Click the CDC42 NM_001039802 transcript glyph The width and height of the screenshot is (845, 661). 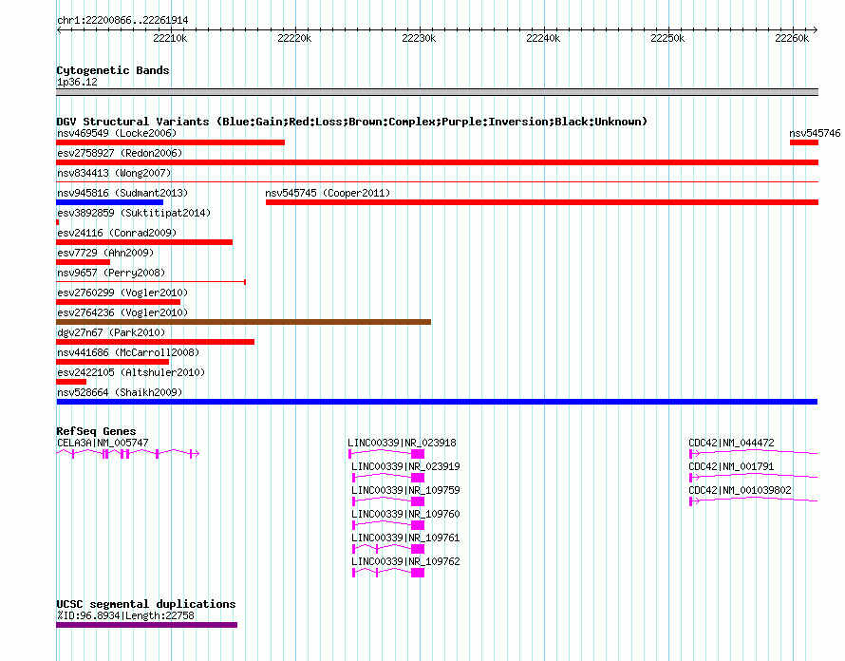(x=754, y=500)
